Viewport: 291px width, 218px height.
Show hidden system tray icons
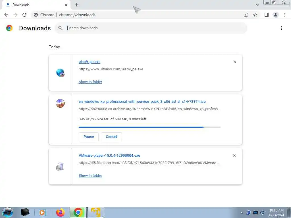pyautogui.click(x=242, y=213)
